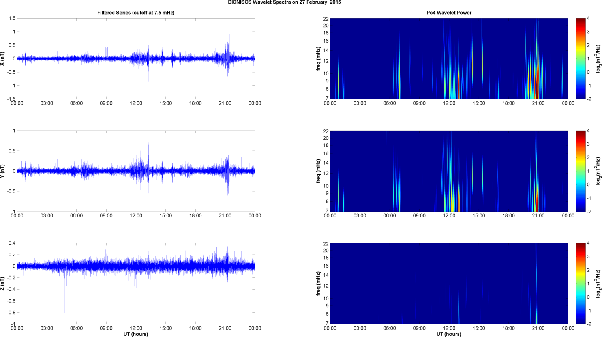The width and height of the screenshot is (602, 337).
Task: Click the '06:00' tick under Y filtered series
Action: 76,215
